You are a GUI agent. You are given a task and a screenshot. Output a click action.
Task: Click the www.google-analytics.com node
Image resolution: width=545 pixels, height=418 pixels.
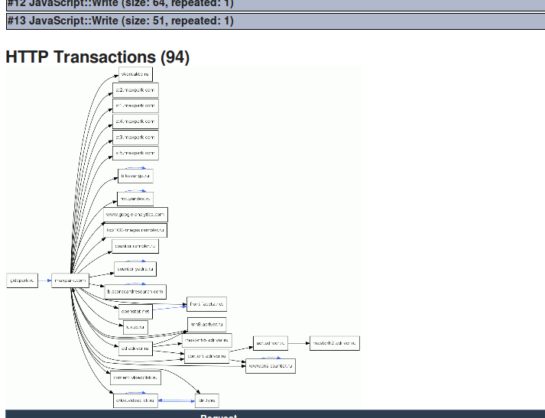coord(135,215)
